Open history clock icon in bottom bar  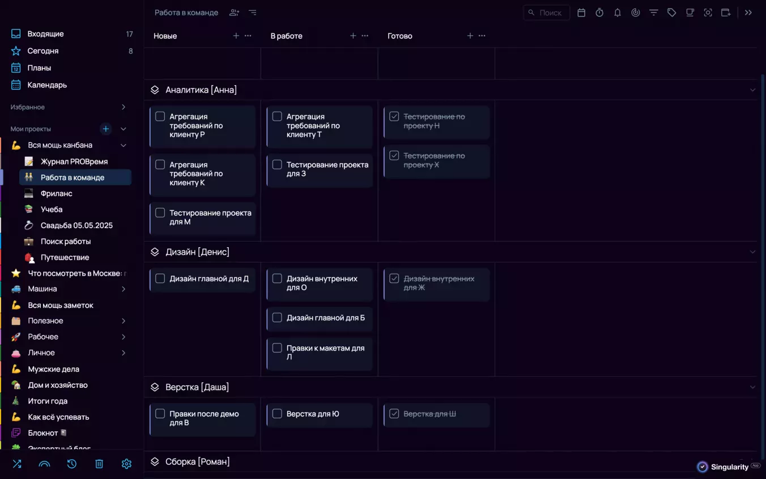(x=72, y=464)
